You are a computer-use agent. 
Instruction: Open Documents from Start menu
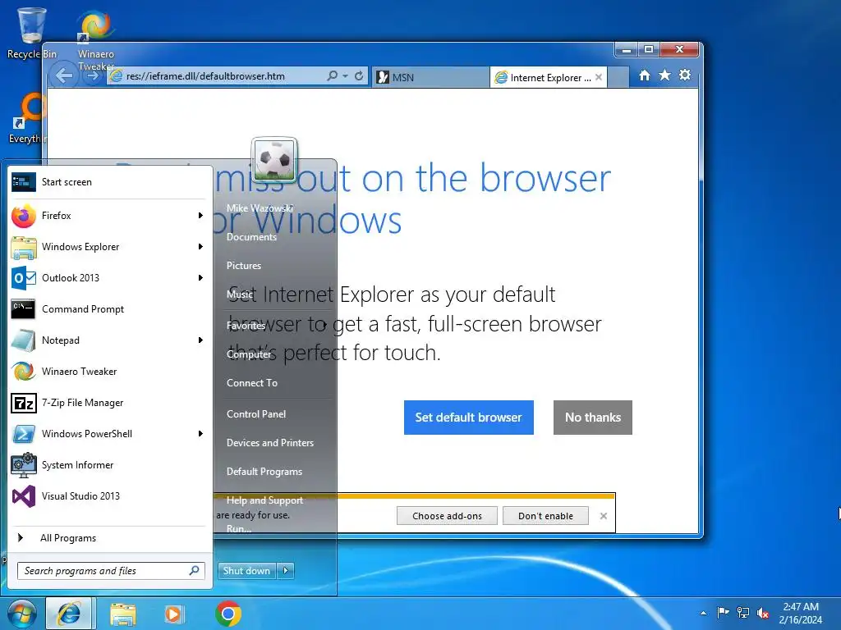(251, 237)
